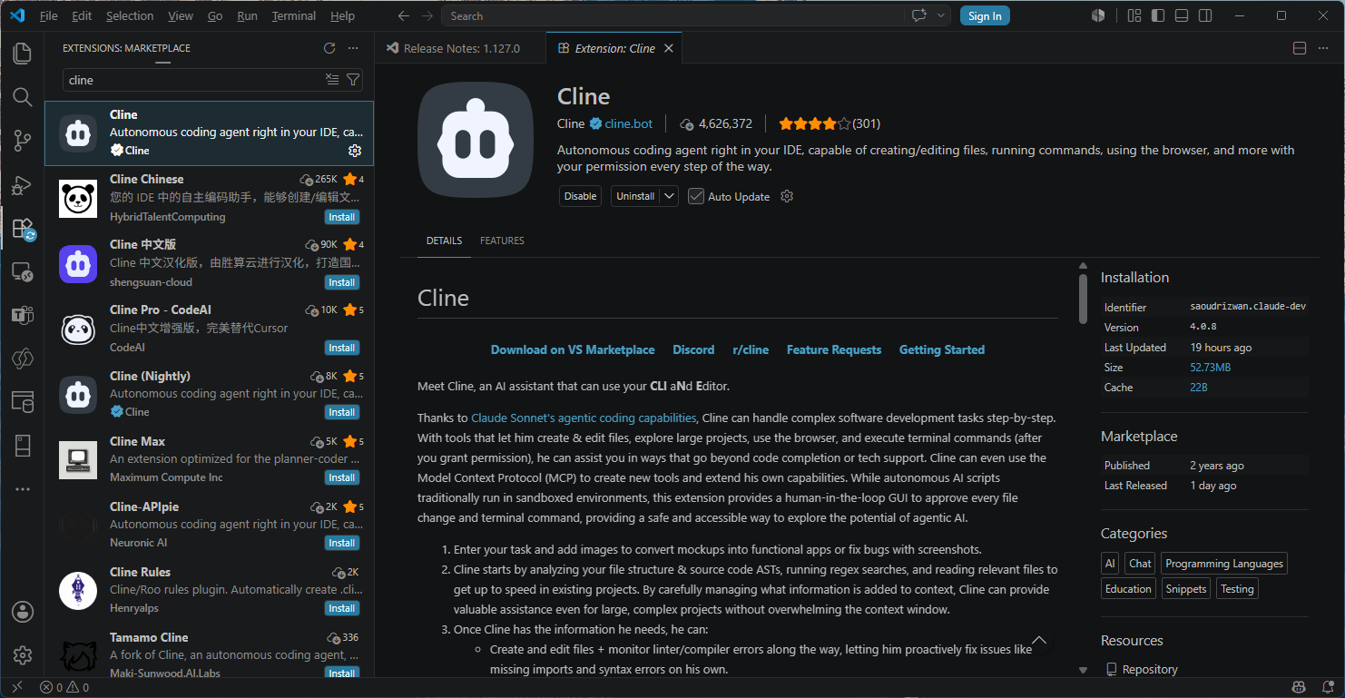Show additional views via activity bar ellipsis
The height and width of the screenshot is (698, 1345).
point(23,489)
